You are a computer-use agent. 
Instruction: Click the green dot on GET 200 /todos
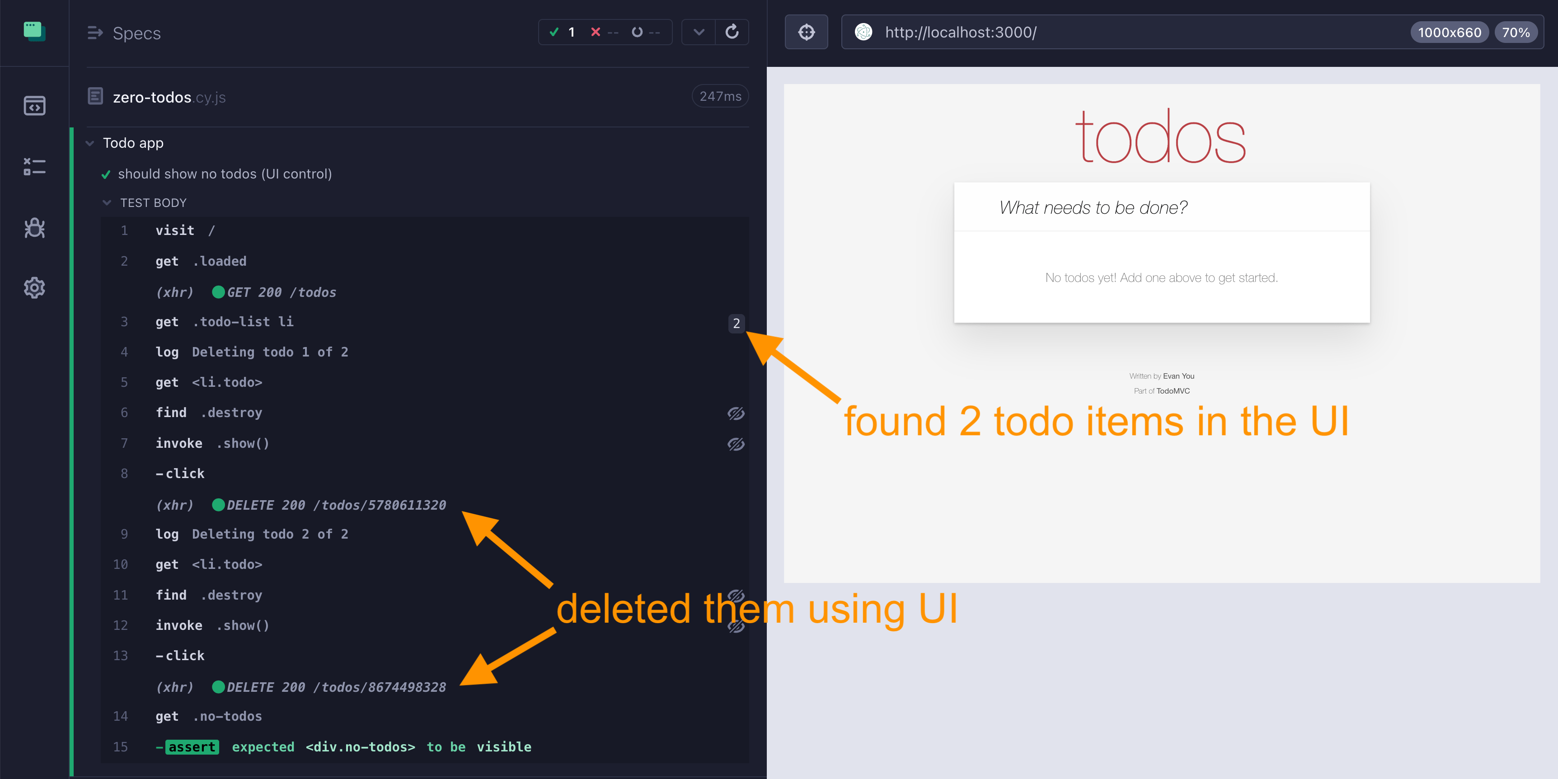click(218, 292)
